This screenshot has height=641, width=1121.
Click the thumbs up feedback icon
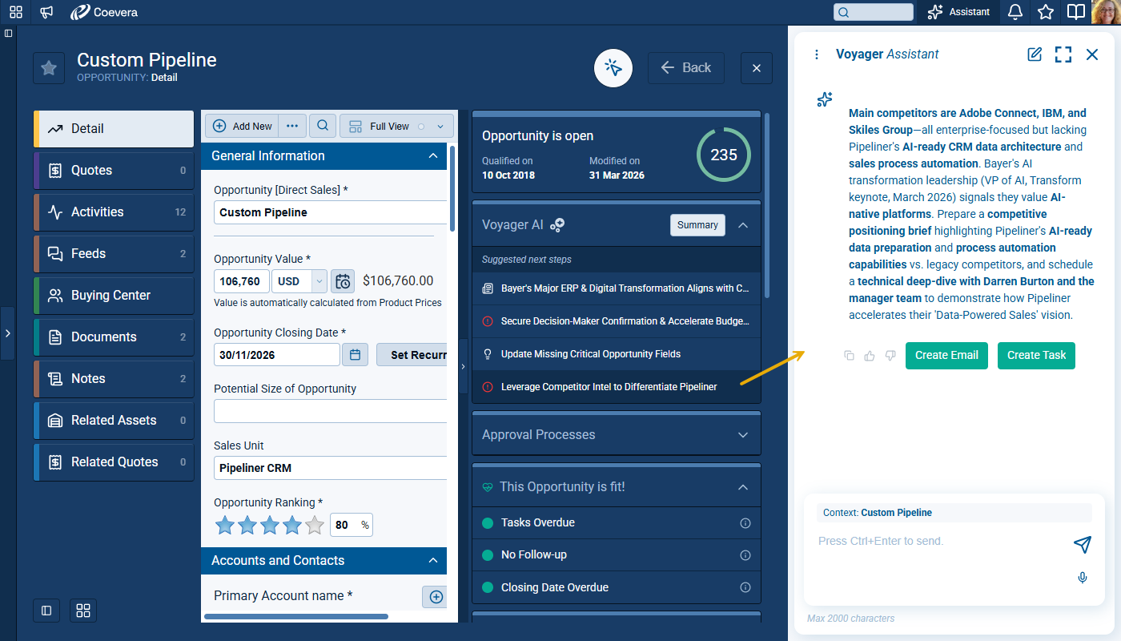[x=870, y=356]
